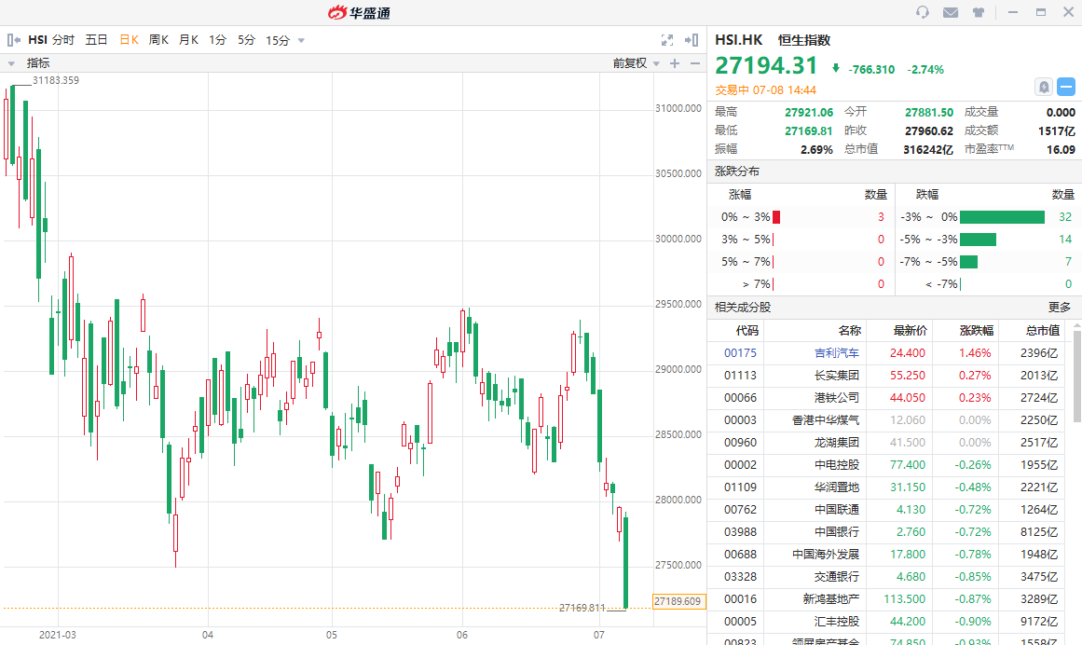Collapse the right quote panel icon
1082x645 pixels.
click(x=691, y=40)
